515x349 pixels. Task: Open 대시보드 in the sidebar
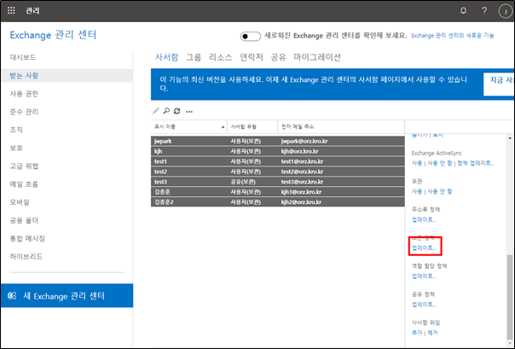23,57
